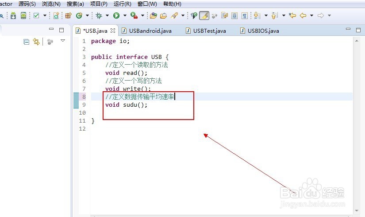Toggle word wrap icon
The height and width of the screenshot is (217, 365).
224,15
